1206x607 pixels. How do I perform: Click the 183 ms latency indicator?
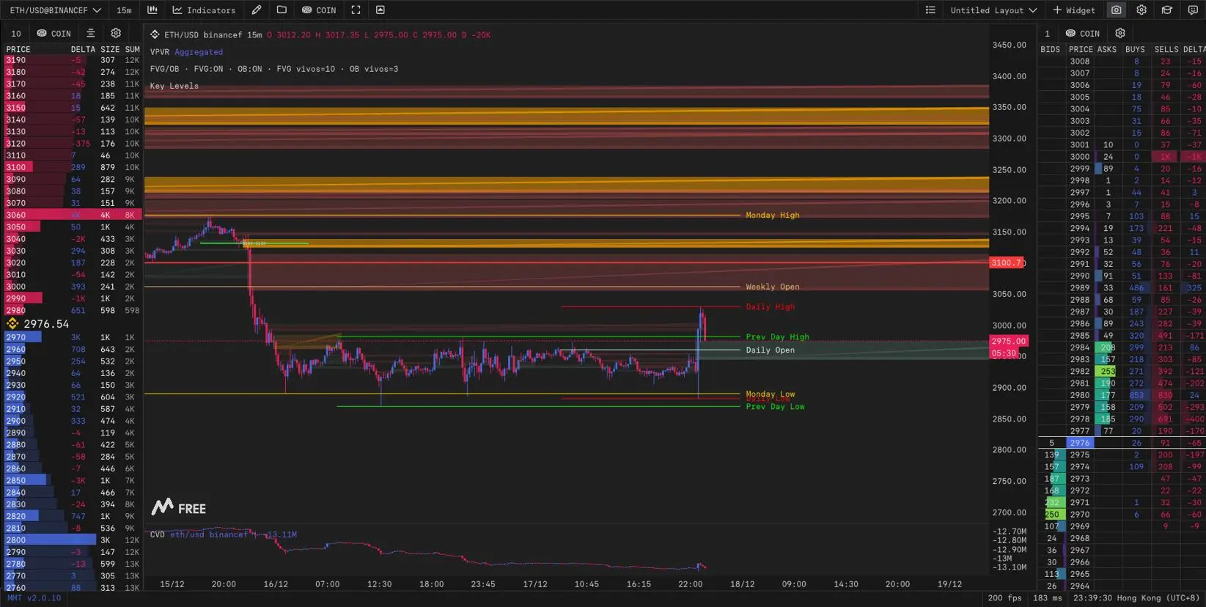pos(1048,598)
